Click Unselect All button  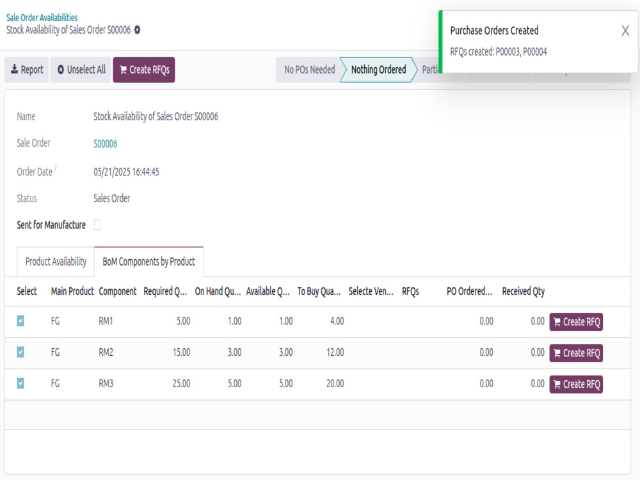(81, 70)
